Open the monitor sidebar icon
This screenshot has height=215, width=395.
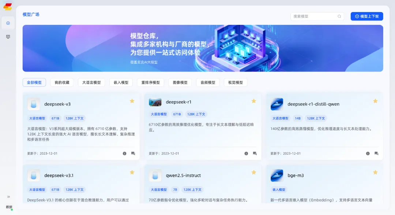8,37
